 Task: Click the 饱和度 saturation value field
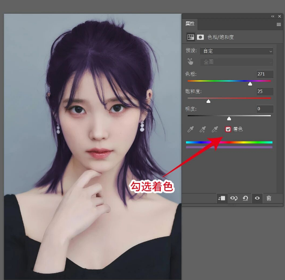(x=265, y=92)
